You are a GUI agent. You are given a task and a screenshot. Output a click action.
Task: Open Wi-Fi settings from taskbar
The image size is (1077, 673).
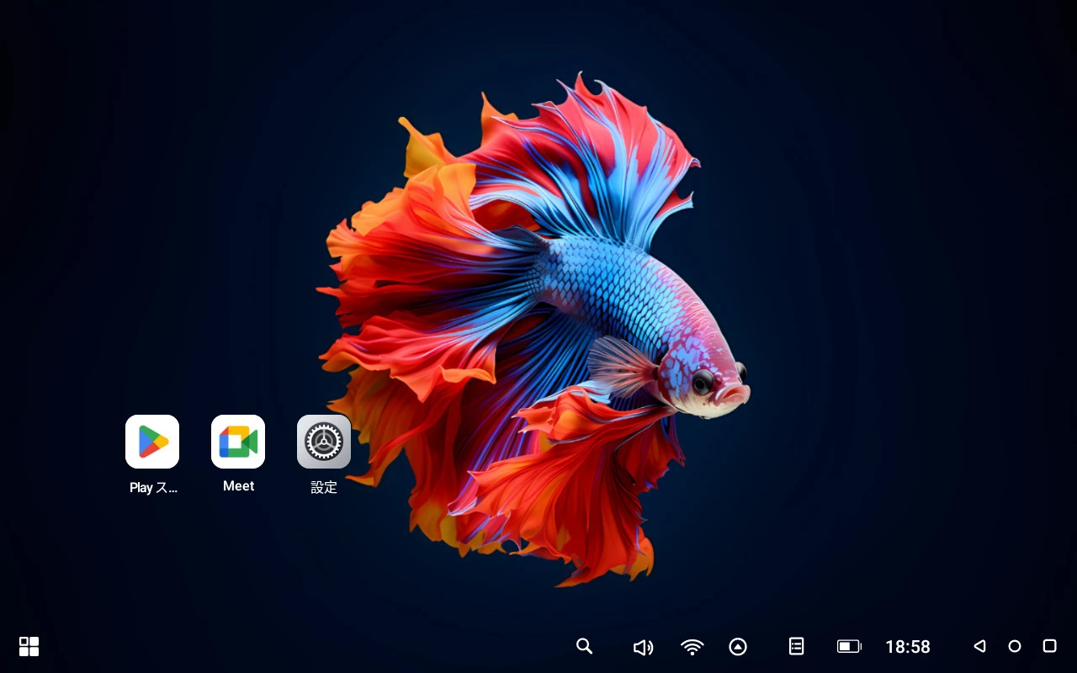692,647
